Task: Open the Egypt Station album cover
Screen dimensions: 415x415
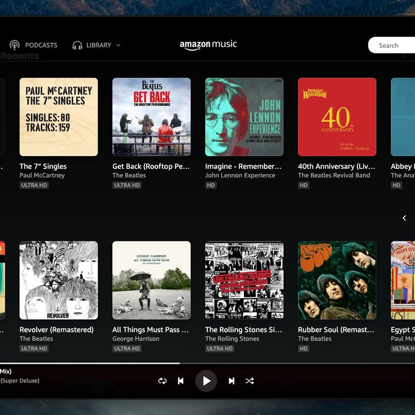Action: point(403,280)
